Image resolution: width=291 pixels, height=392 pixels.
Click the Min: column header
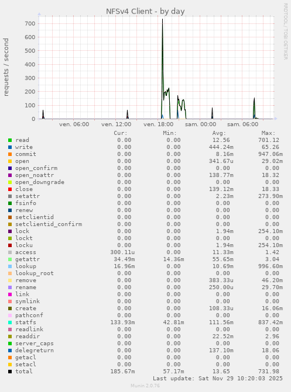point(170,133)
